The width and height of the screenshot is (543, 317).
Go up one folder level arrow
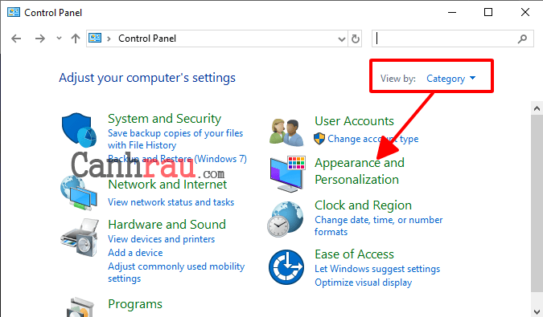pyautogui.click(x=75, y=39)
